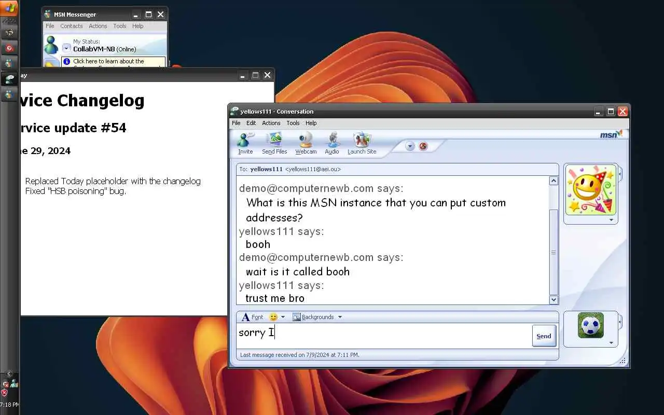664x415 pixels.
Task: Click the "Last message received" status bar text
Action: [300, 355]
